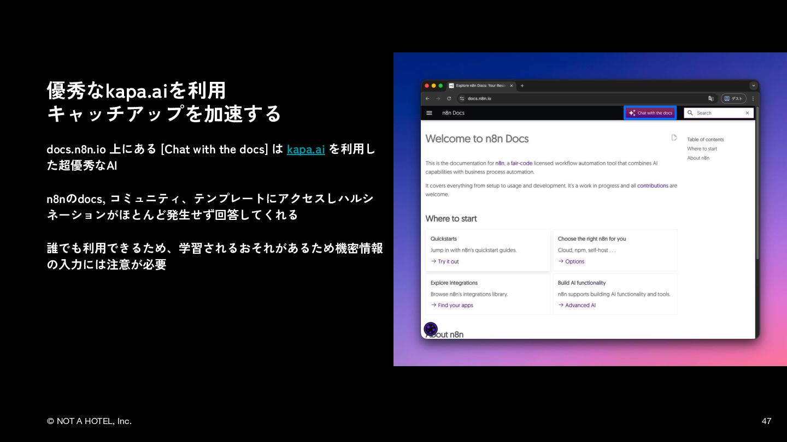The width and height of the screenshot is (787, 442).
Task: Open the browser three-dot menu
Action: [753, 98]
